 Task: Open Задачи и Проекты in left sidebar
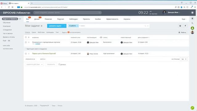[10, 19]
